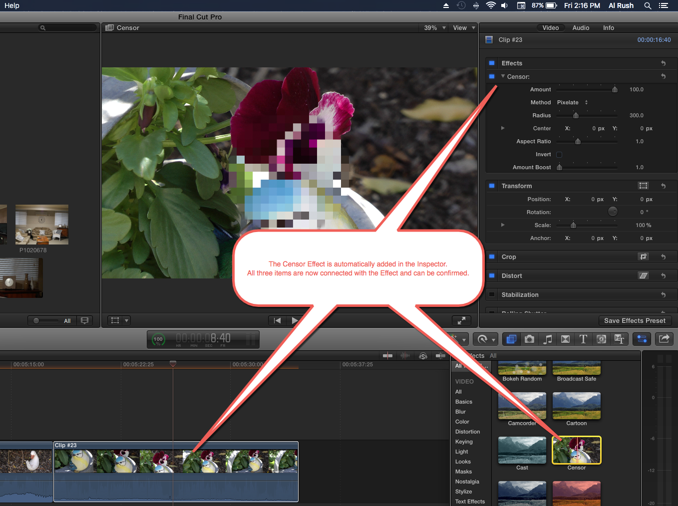Reset the Distort section
The height and width of the screenshot is (506, 678).
click(663, 276)
